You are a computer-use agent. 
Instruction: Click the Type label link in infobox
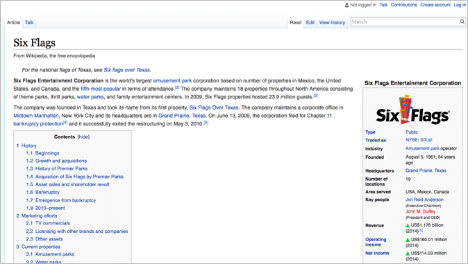click(370, 132)
